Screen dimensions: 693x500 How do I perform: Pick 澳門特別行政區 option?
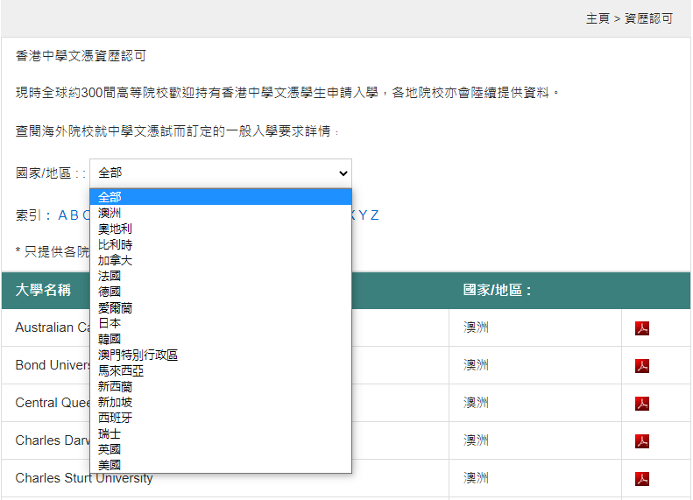(x=221, y=355)
